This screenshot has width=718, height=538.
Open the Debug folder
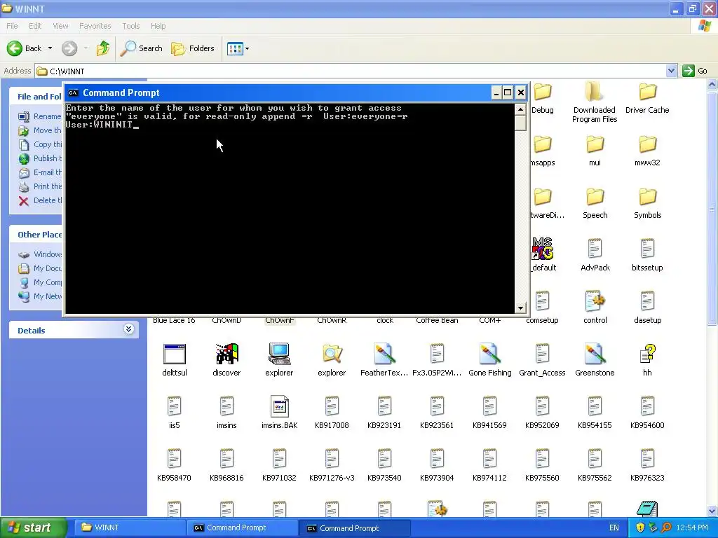543,92
